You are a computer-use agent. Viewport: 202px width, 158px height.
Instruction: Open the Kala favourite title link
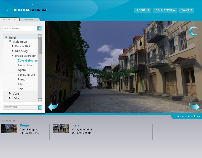[76, 125]
